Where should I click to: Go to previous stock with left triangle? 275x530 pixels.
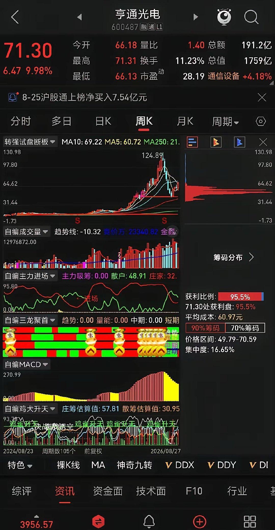(79, 17)
